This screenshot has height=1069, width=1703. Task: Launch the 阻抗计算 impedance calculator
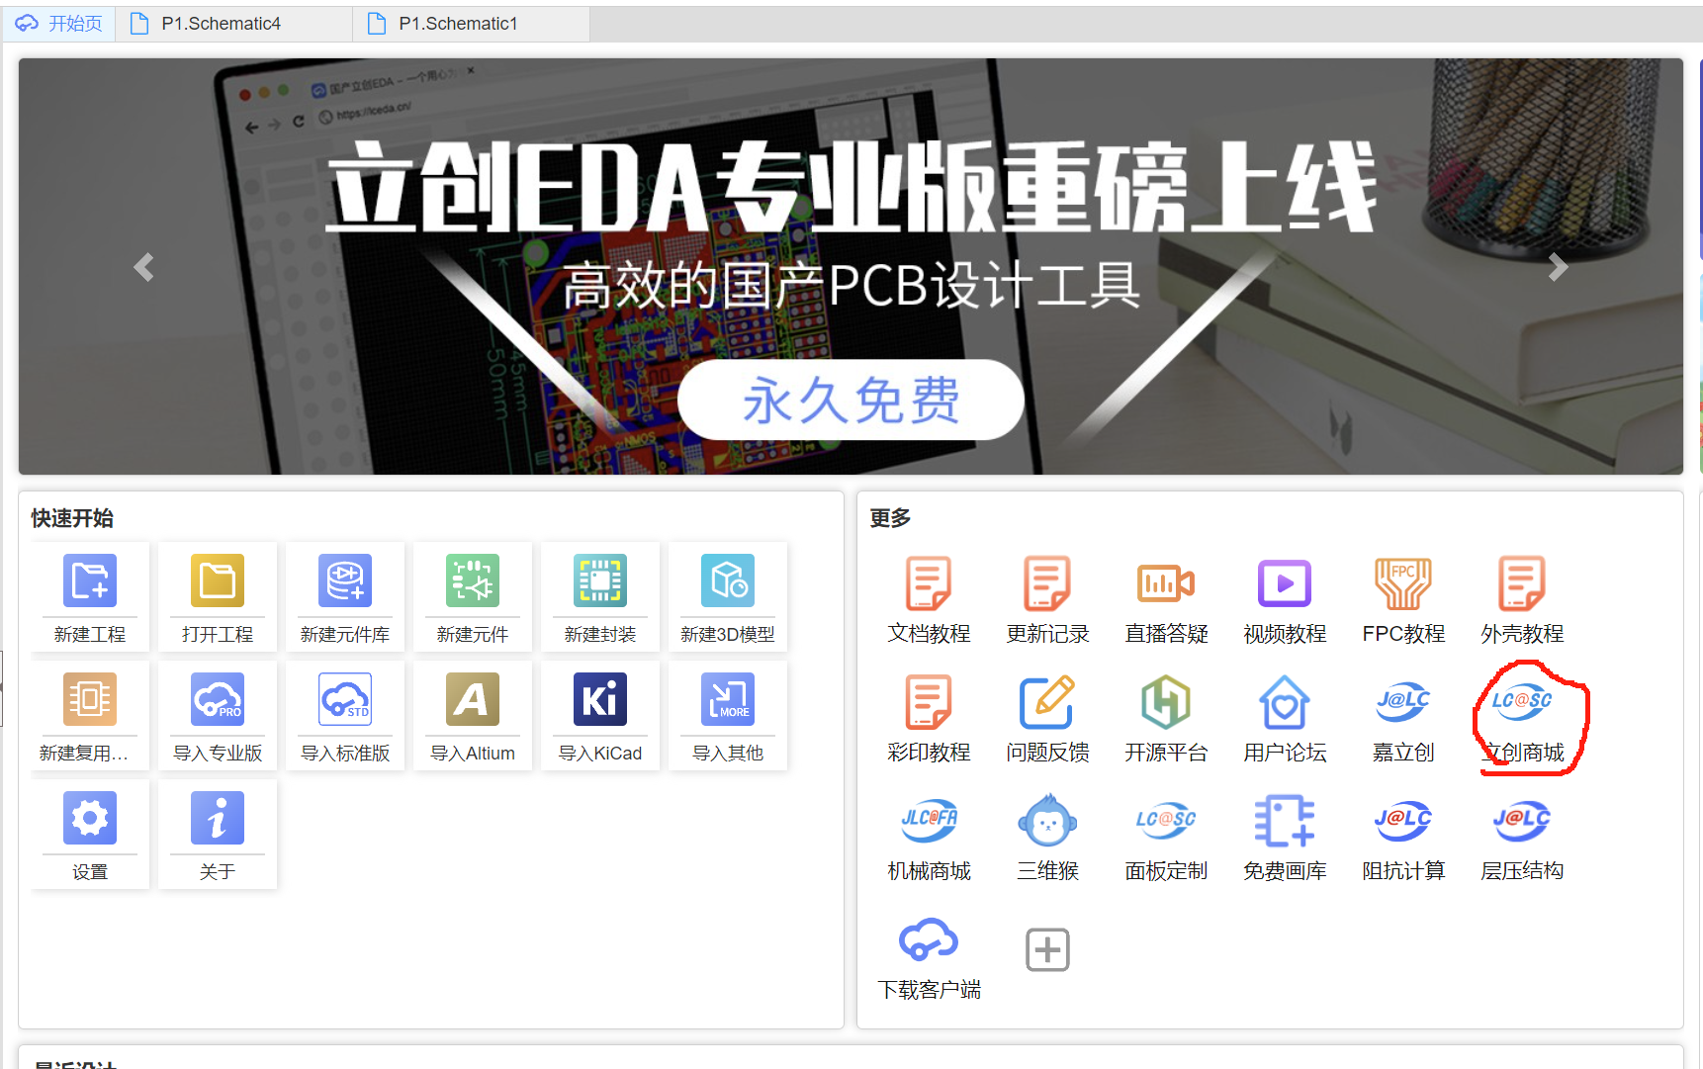(x=1403, y=821)
